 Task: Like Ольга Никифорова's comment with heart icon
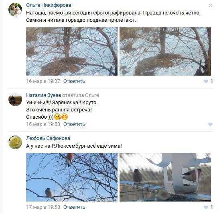pyautogui.click(x=206, y=81)
